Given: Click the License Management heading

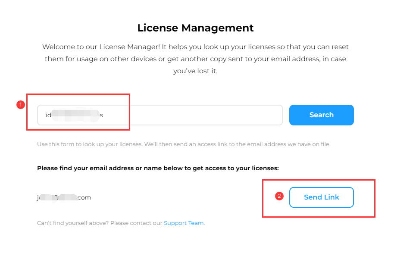Looking at the screenshot, I should [x=195, y=28].
